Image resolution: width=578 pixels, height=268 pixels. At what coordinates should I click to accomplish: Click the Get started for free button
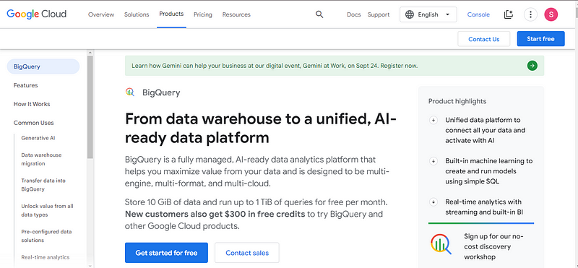click(166, 253)
